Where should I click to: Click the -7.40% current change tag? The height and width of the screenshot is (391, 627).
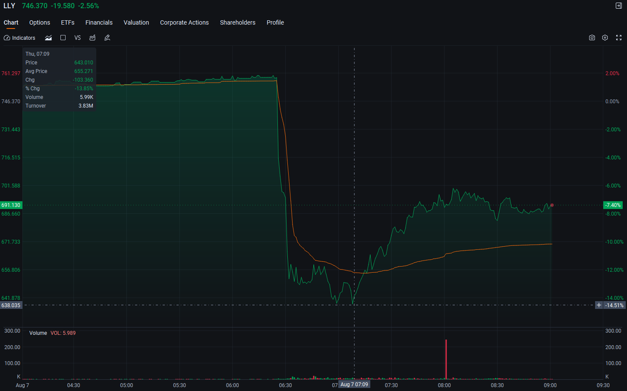613,205
